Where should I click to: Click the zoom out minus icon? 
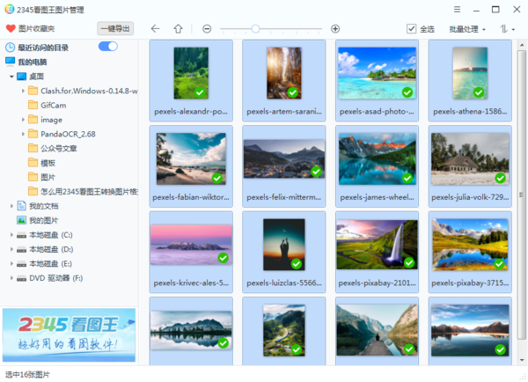point(207,29)
